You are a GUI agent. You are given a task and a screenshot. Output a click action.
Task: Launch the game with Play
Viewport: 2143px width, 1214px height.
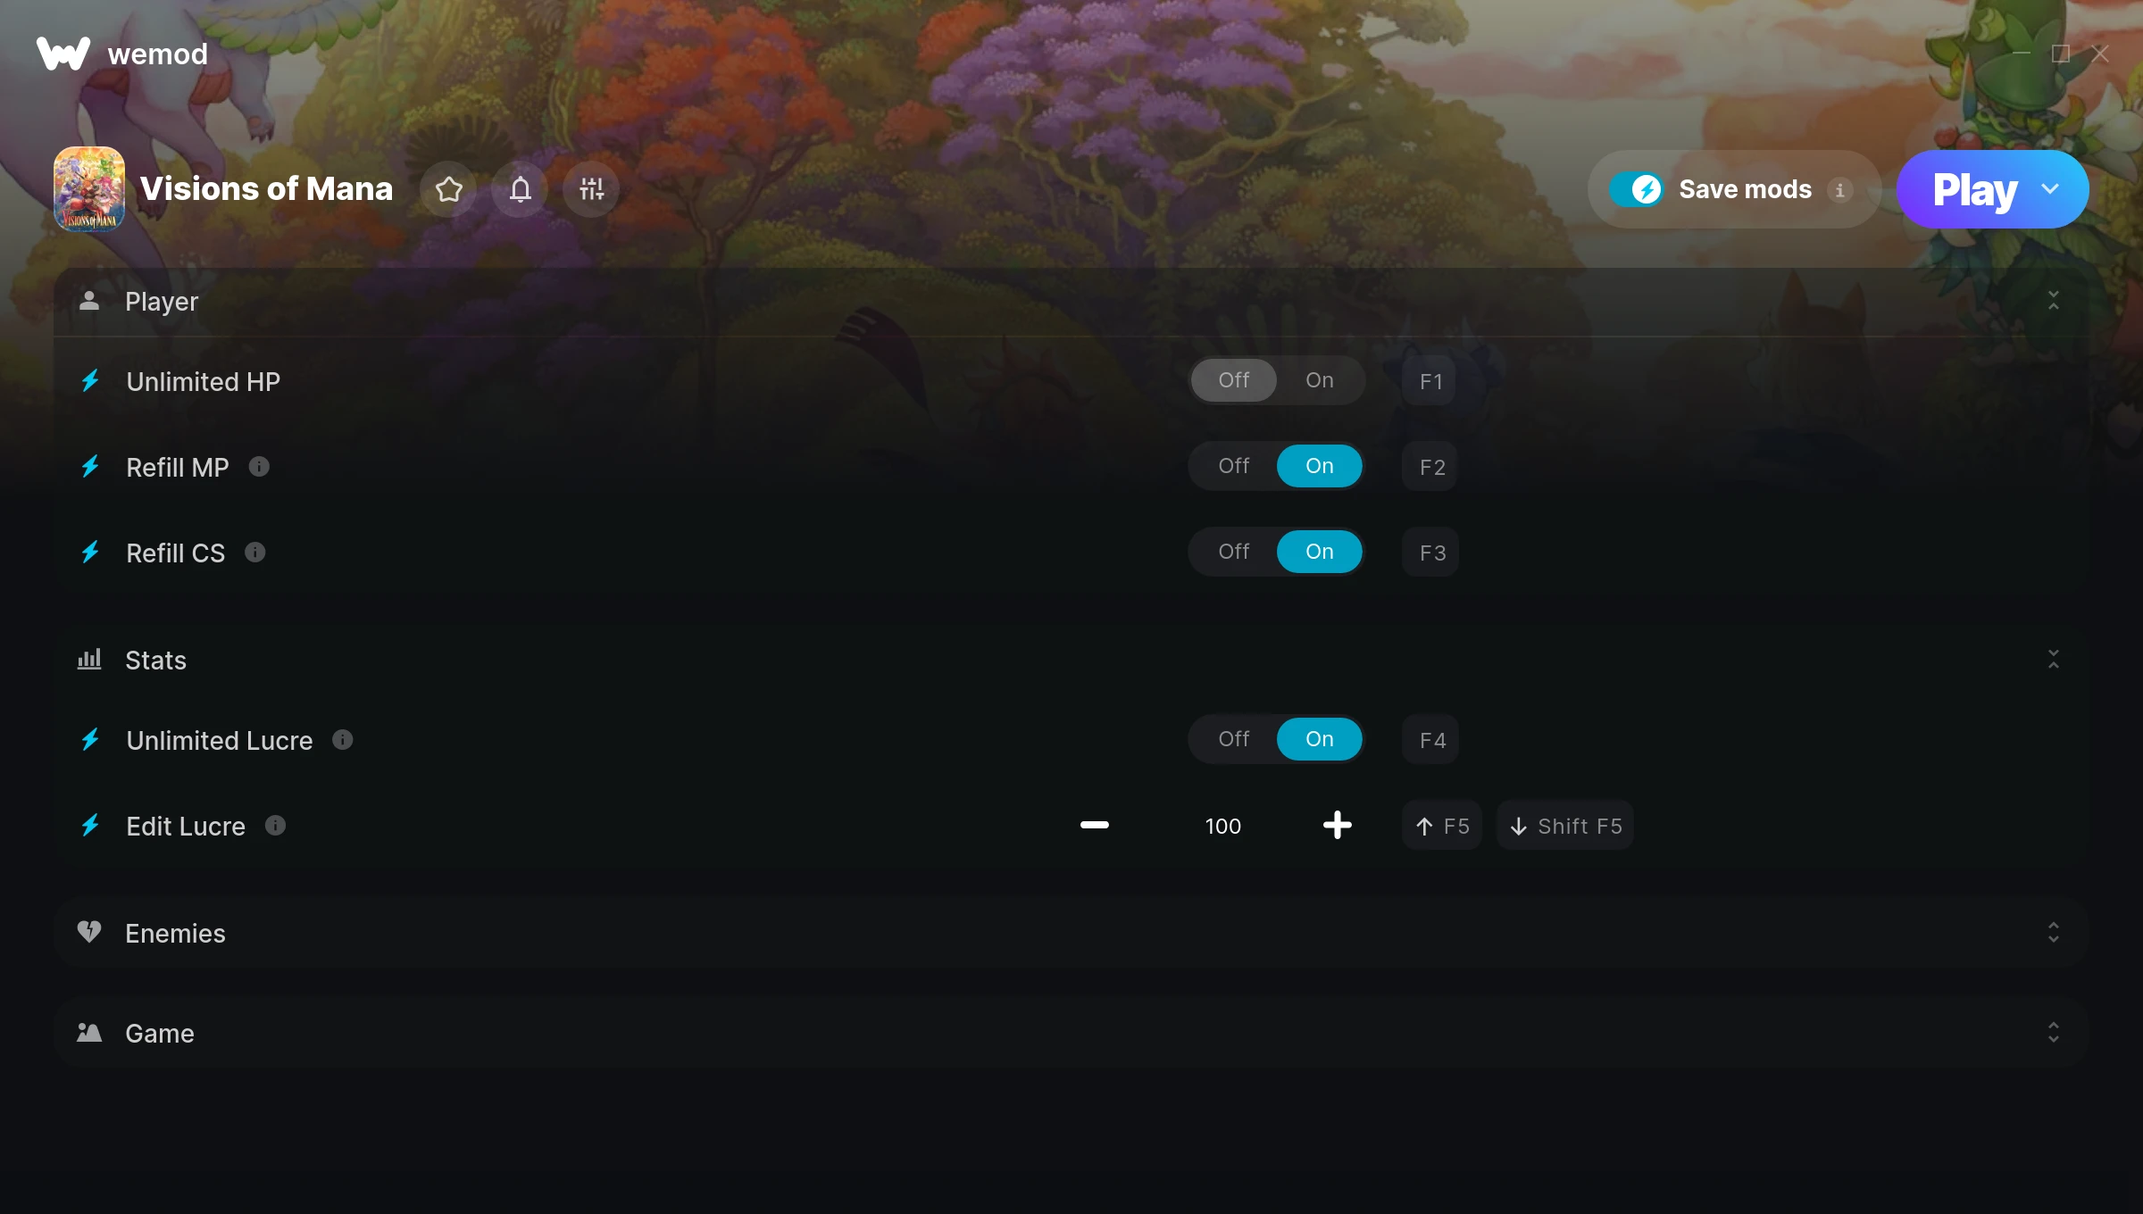(1974, 189)
